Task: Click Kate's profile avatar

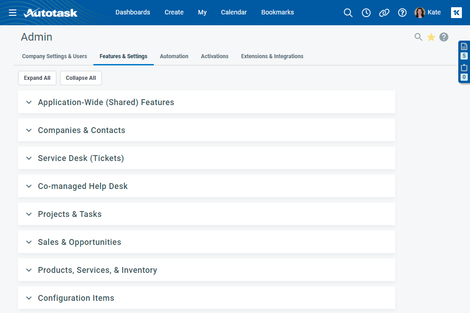Action: point(419,13)
